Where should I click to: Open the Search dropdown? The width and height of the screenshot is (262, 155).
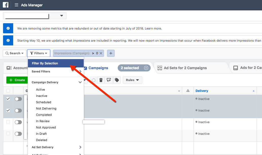pos(14,53)
